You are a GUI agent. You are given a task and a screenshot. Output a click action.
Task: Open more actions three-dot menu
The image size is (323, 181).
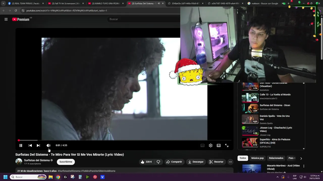(230, 162)
